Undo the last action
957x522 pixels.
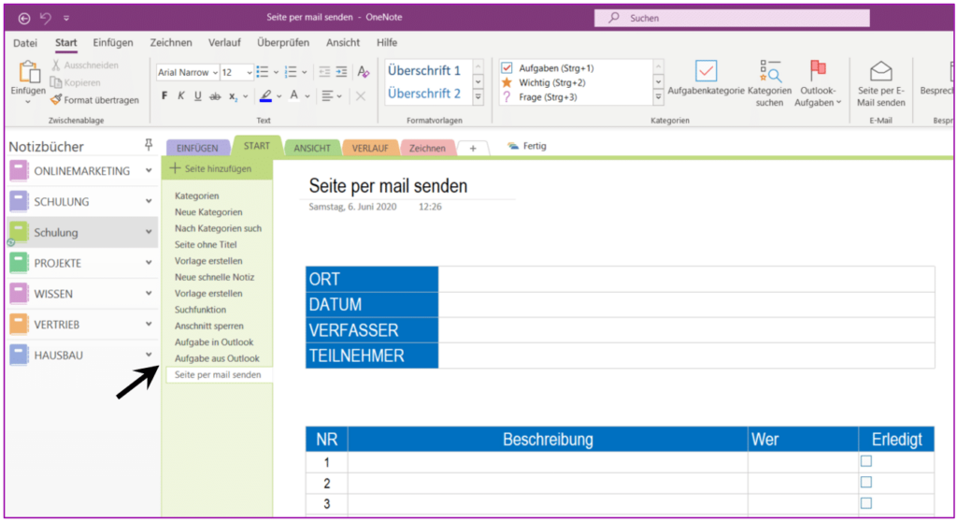click(46, 18)
